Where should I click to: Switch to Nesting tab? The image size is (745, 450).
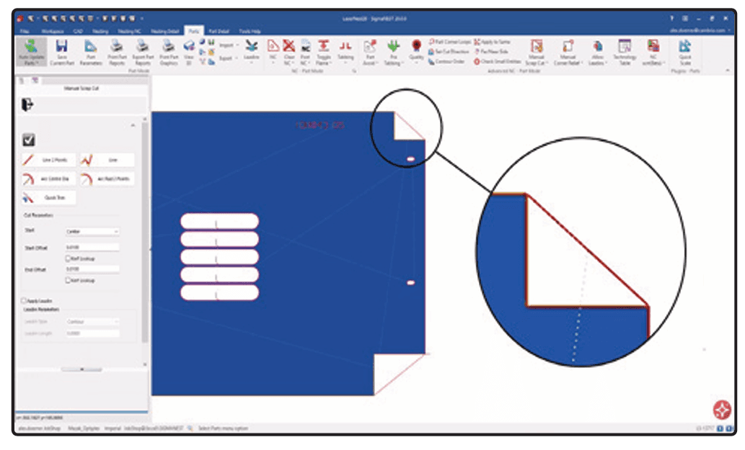coord(100,31)
